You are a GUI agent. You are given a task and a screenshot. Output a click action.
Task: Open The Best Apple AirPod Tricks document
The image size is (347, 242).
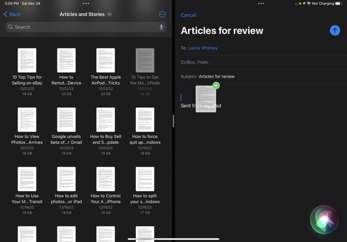pos(106,61)
